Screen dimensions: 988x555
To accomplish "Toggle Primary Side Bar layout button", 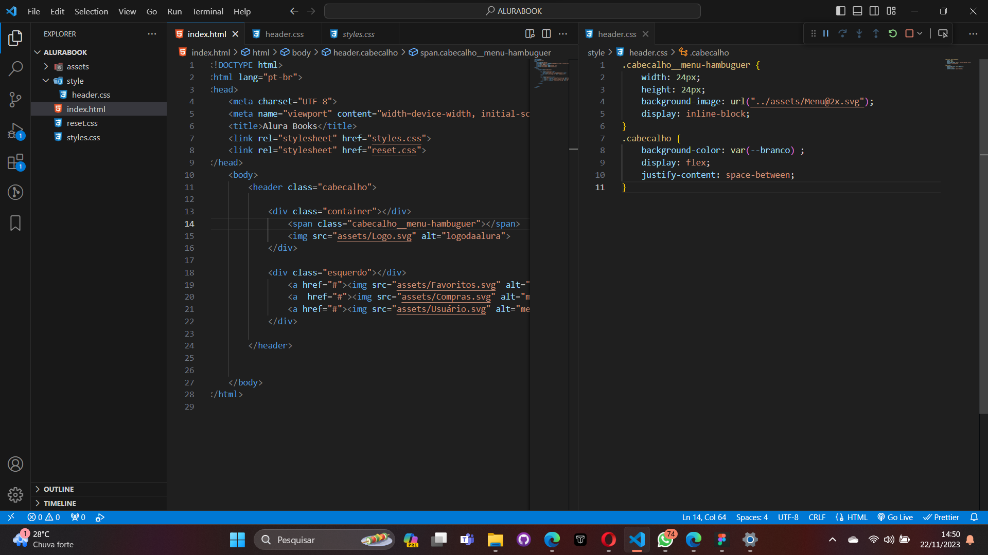I will click(841, 11).
